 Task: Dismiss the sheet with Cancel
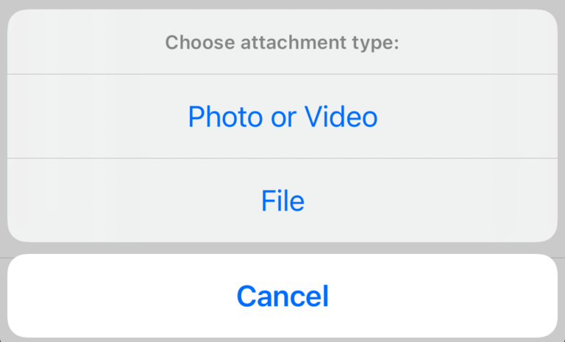point(282,296)
